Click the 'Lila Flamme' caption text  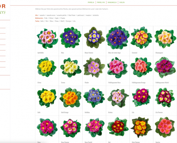tap(159, 112)
